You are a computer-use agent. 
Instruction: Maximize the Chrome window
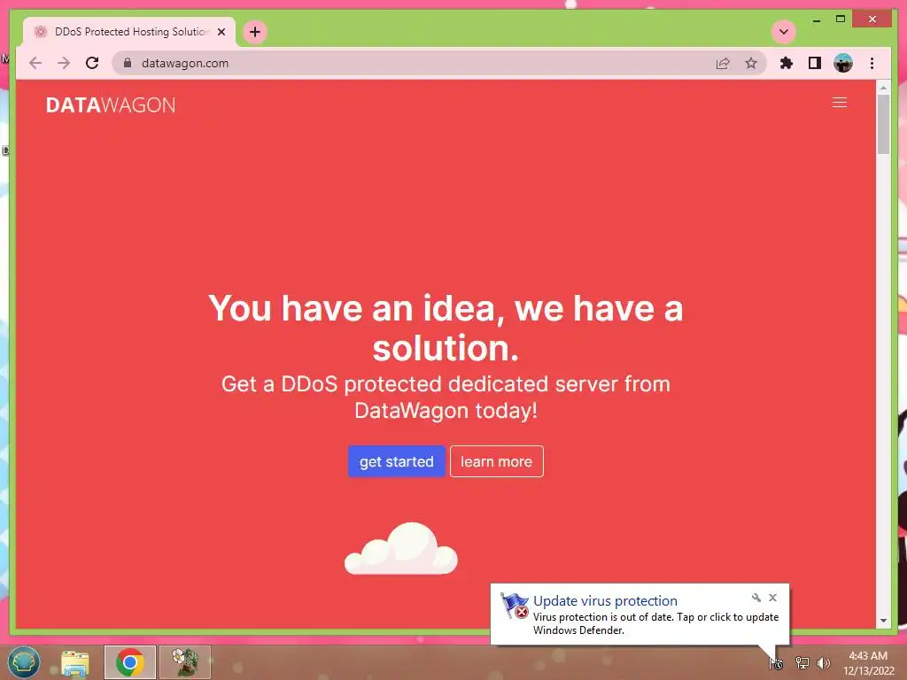(x=841, y=19)
